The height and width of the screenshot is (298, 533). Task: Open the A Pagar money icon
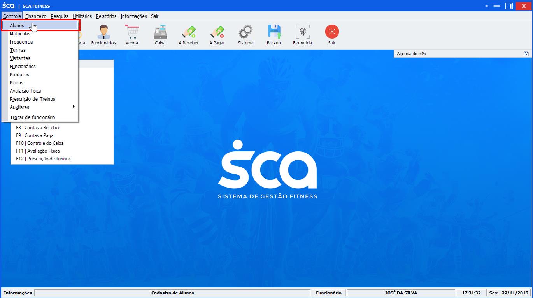(x=217, y=35)
